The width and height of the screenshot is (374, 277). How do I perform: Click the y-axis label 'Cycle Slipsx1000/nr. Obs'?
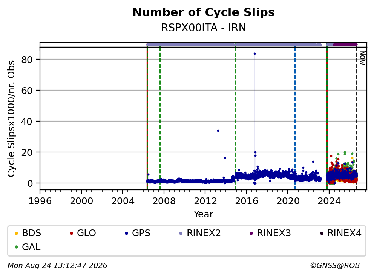coord(11,118)
